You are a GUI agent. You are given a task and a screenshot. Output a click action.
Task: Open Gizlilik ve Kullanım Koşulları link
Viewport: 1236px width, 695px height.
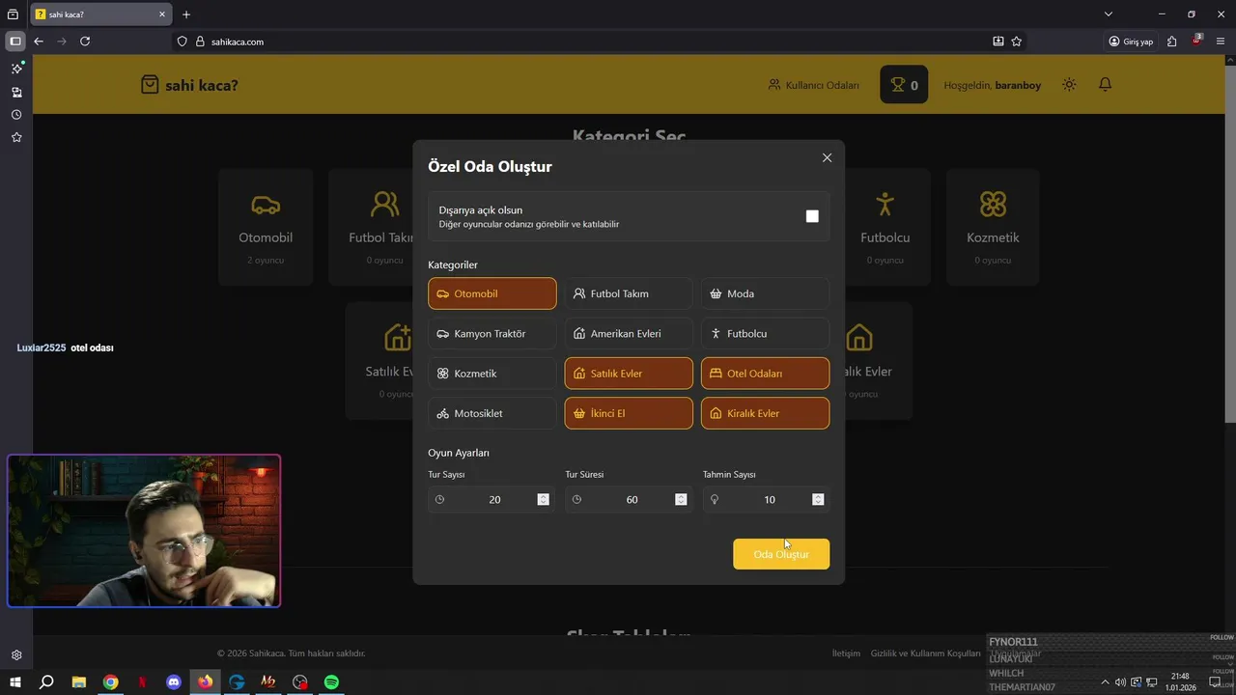click(925, 653)
